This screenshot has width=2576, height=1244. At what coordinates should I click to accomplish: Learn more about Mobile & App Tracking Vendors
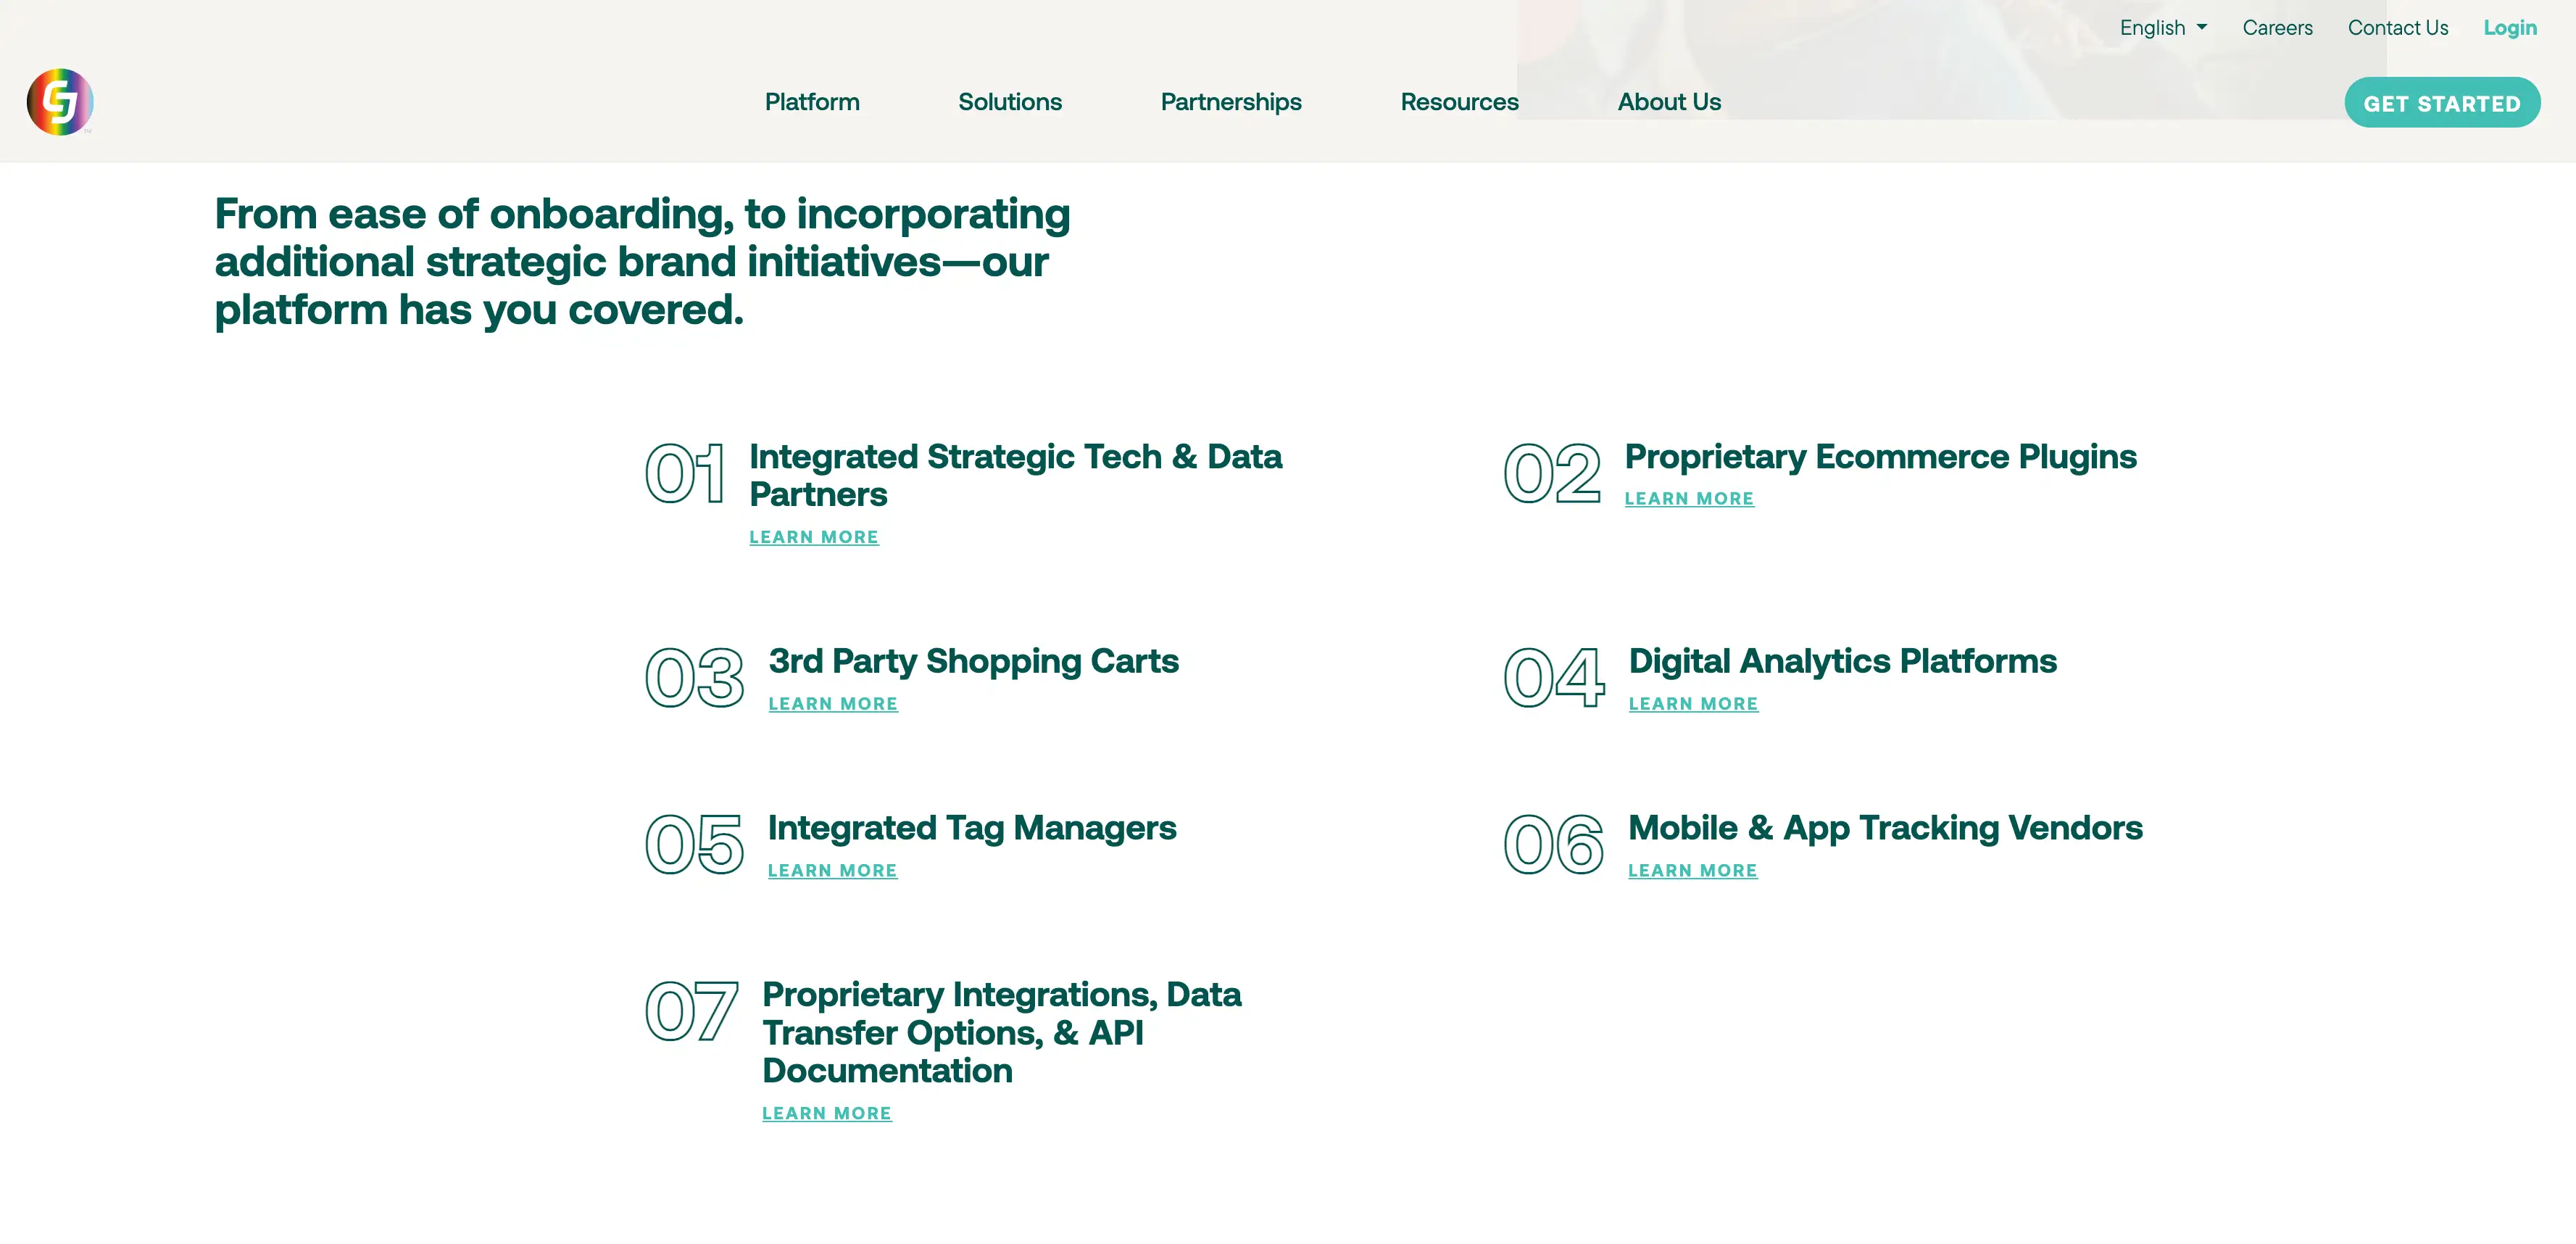pos(1692,871)
